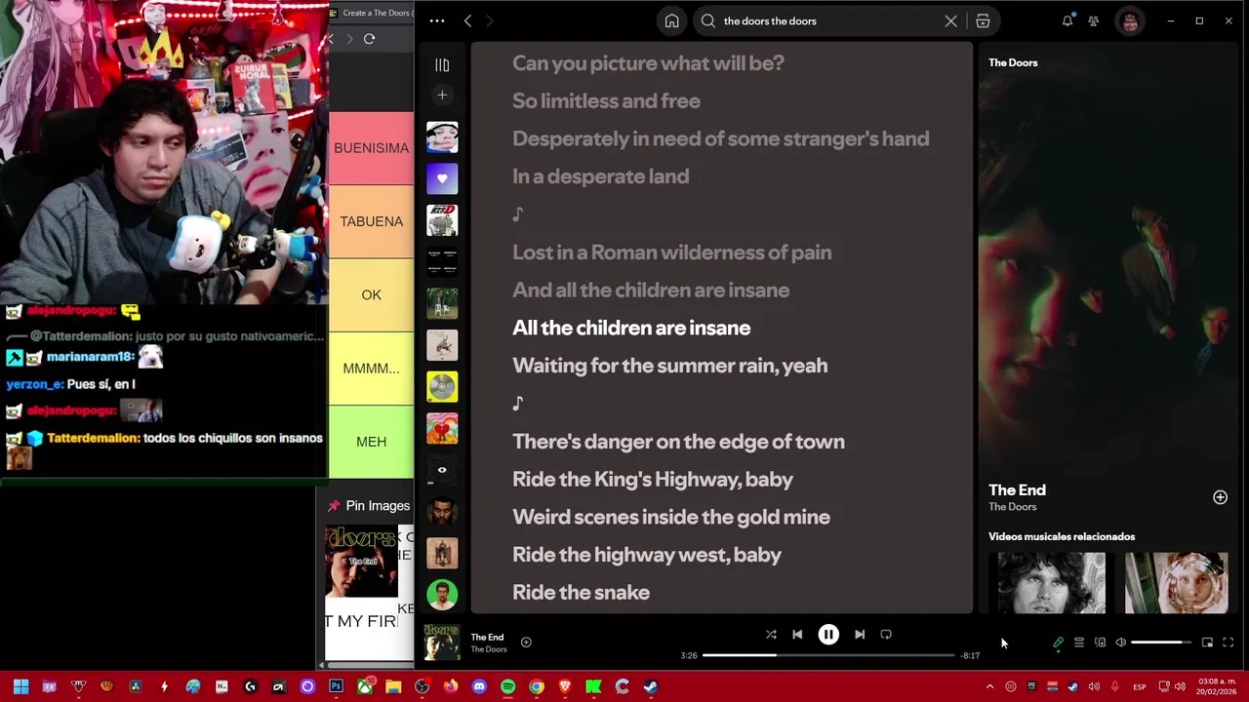Add The End to playlist from right panel
This screenshot has height=702, width=1249.
(1220, 497)
